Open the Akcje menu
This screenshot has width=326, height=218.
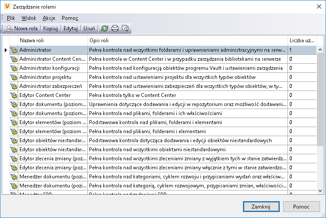[x=48, y=18]
